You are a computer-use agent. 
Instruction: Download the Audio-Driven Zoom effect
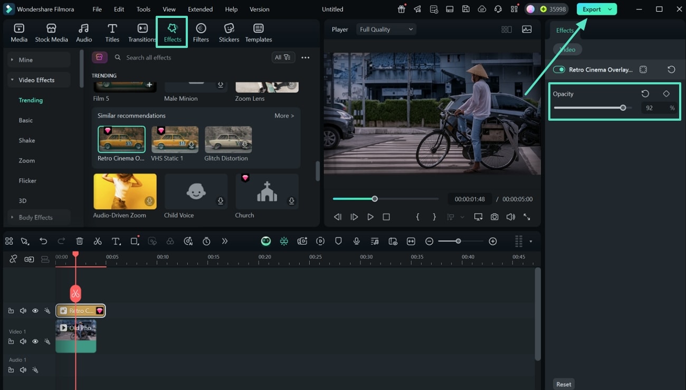coord(150,201)
